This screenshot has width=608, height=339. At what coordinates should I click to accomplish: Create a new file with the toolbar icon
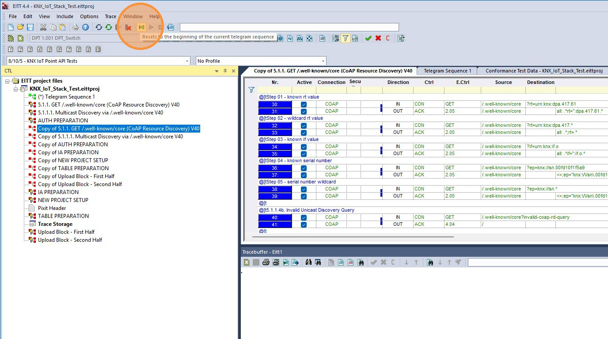[11, 27]
